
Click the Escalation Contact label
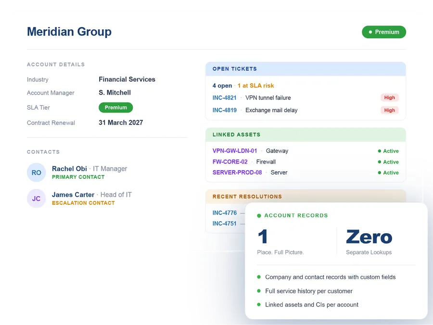pyautogui.click(x=83, y=203)
